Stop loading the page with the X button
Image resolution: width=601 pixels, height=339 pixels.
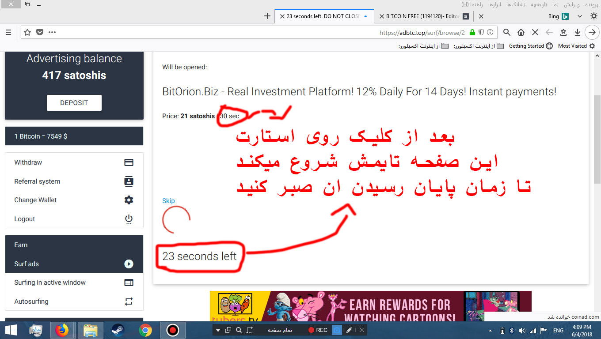point(535,32)
